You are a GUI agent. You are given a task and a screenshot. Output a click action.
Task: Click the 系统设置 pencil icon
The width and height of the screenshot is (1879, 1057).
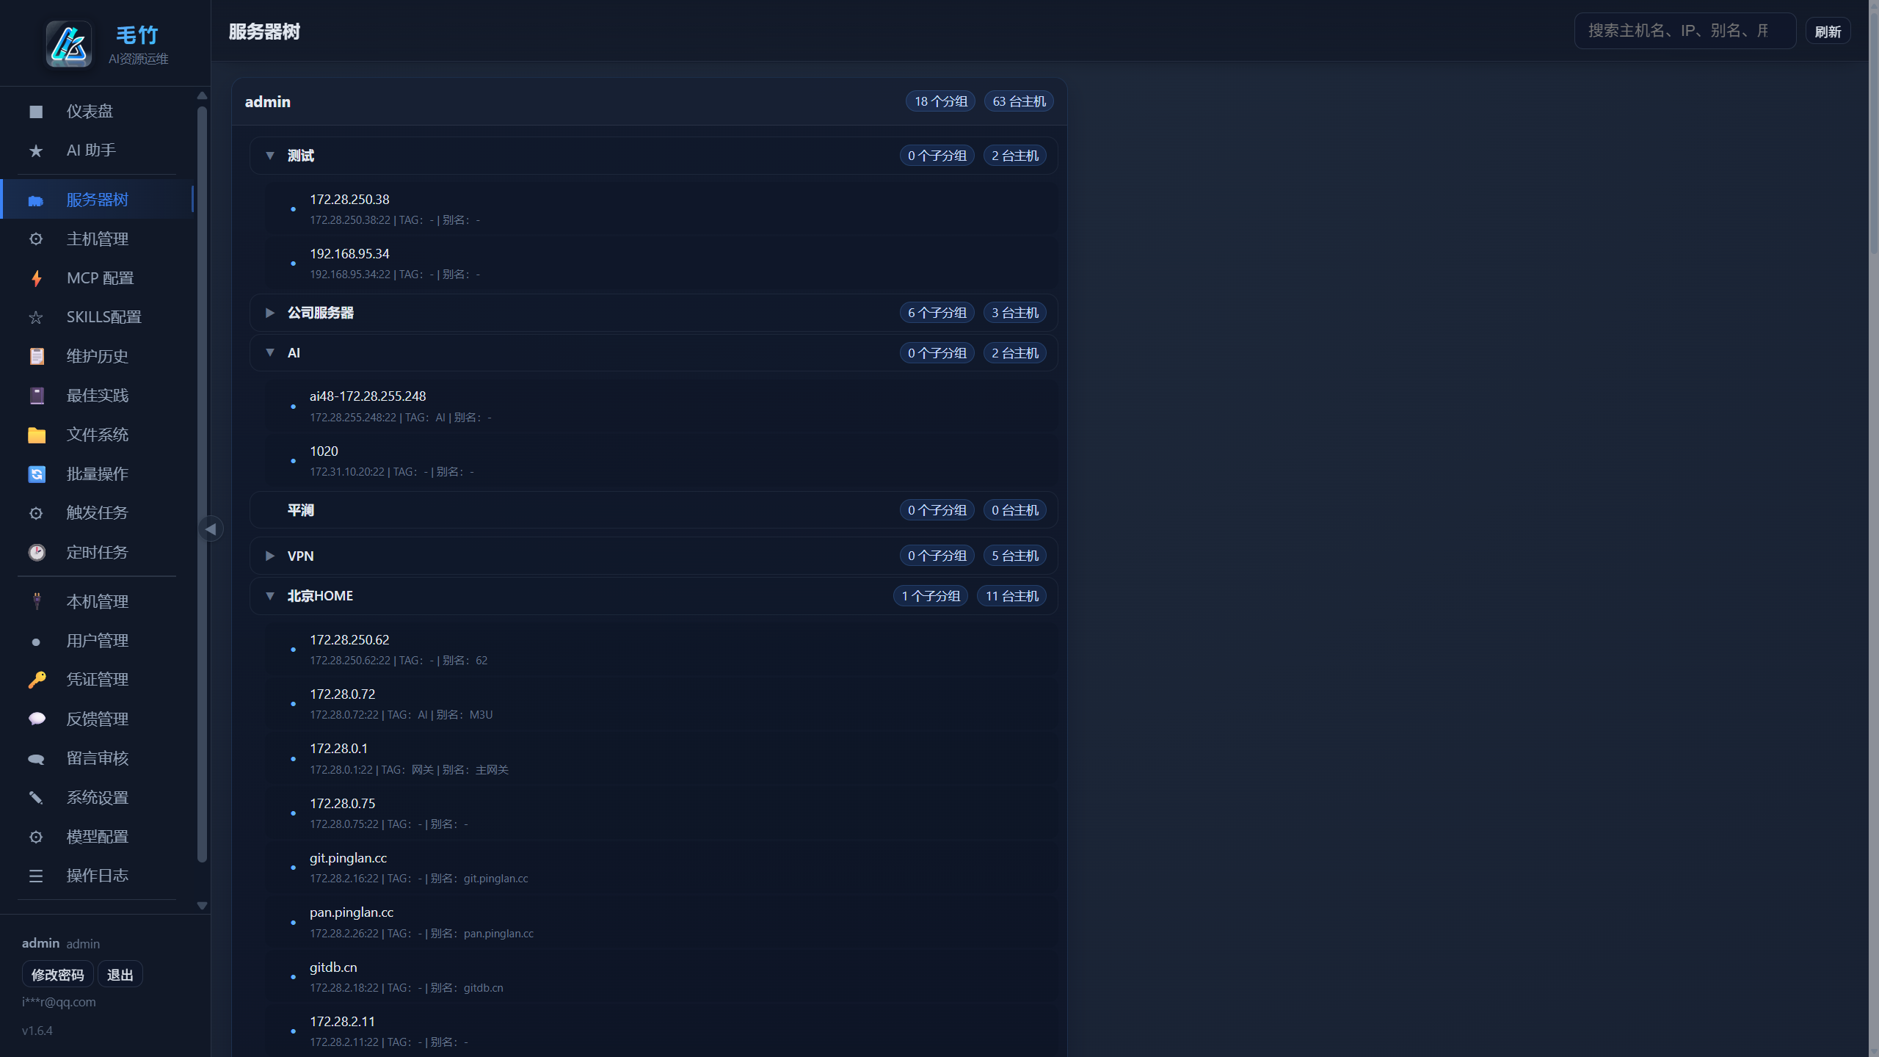coord(36,798)
